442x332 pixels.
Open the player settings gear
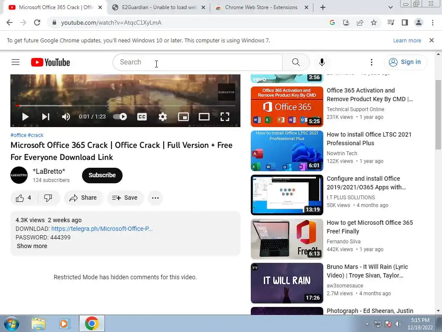pyautogui.click(x=163, y=117)
